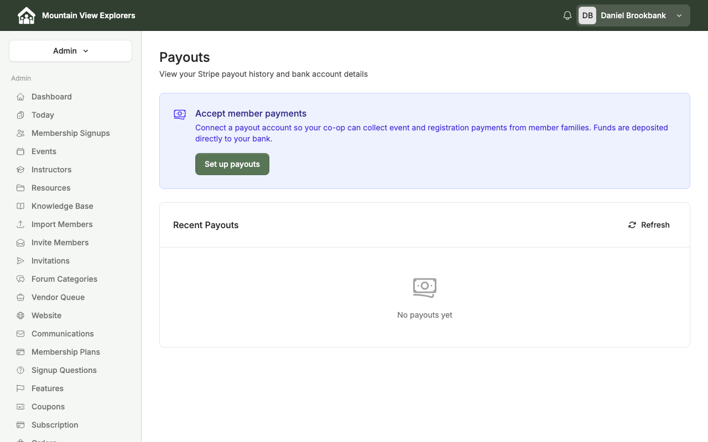View Invitations list
The height and width of the screenshot is (442, 708).
(x=50, y=261)
